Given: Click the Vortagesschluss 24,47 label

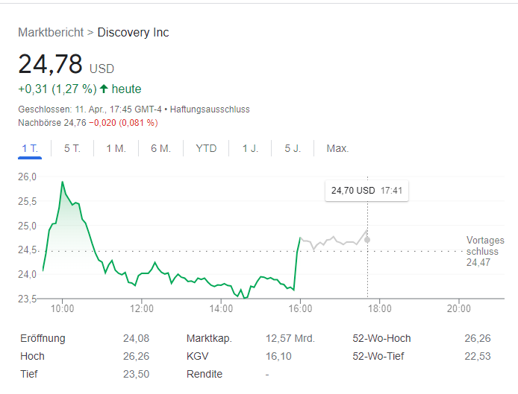Looking at the screenshot, I should click(485, 251).
